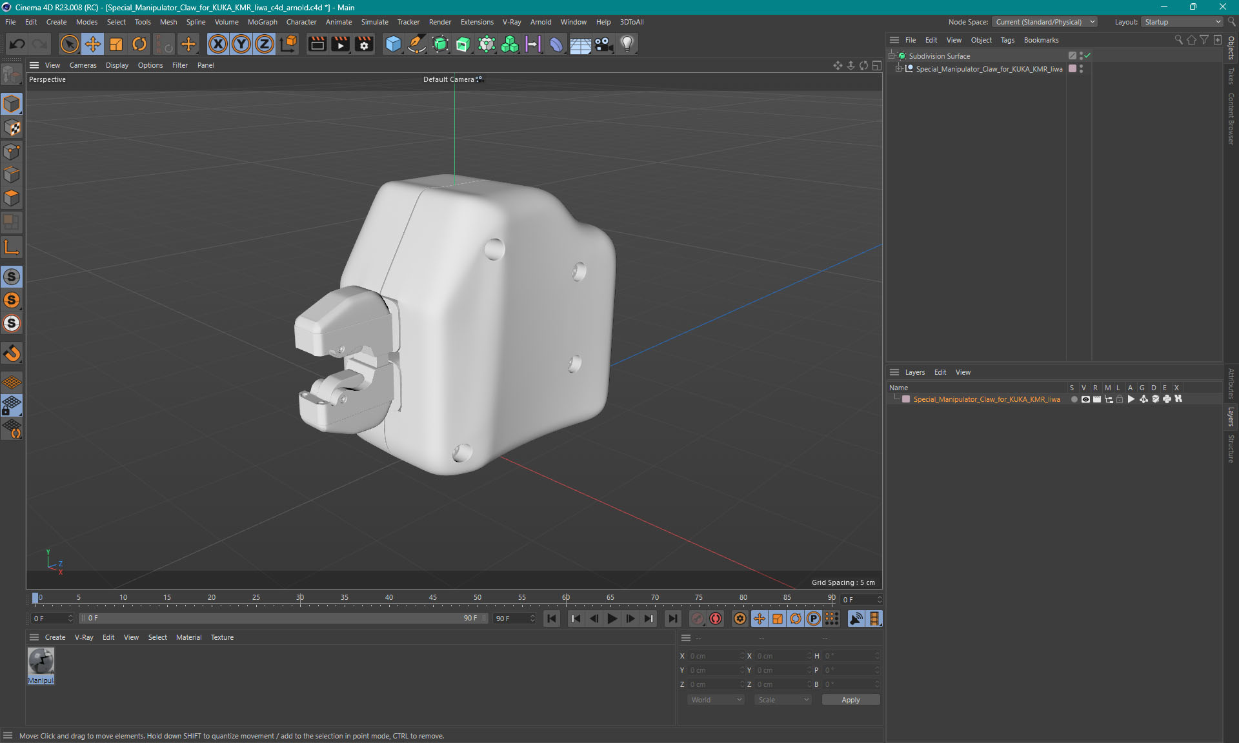This screenshot has height=743, width=1239.
Task: Open Edit Render Settings icon
Action: point(365,44)
